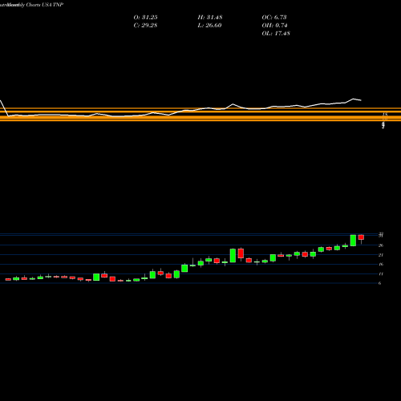Click the 'OH: 0.74' reading
The image size is (401, 401).
(274, 26)
